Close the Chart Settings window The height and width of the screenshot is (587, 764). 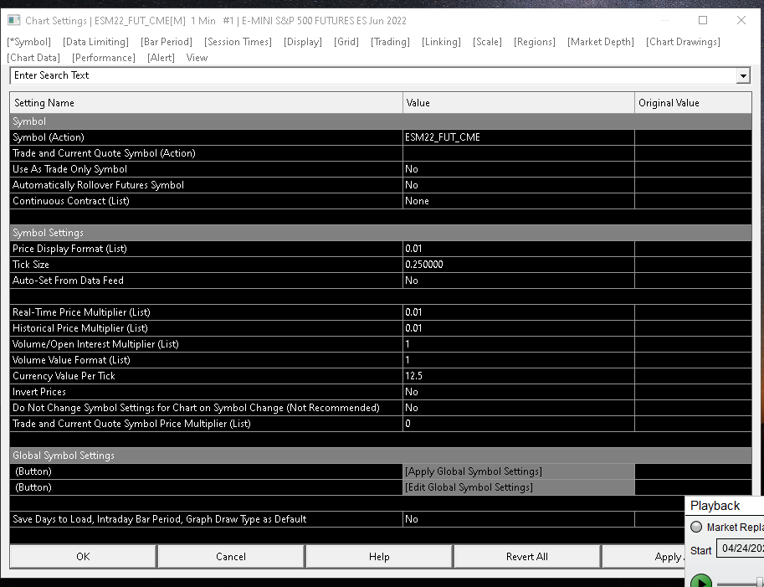click(741, 20)
